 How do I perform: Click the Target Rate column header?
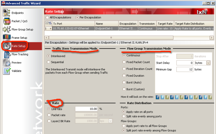pos(165,24)
